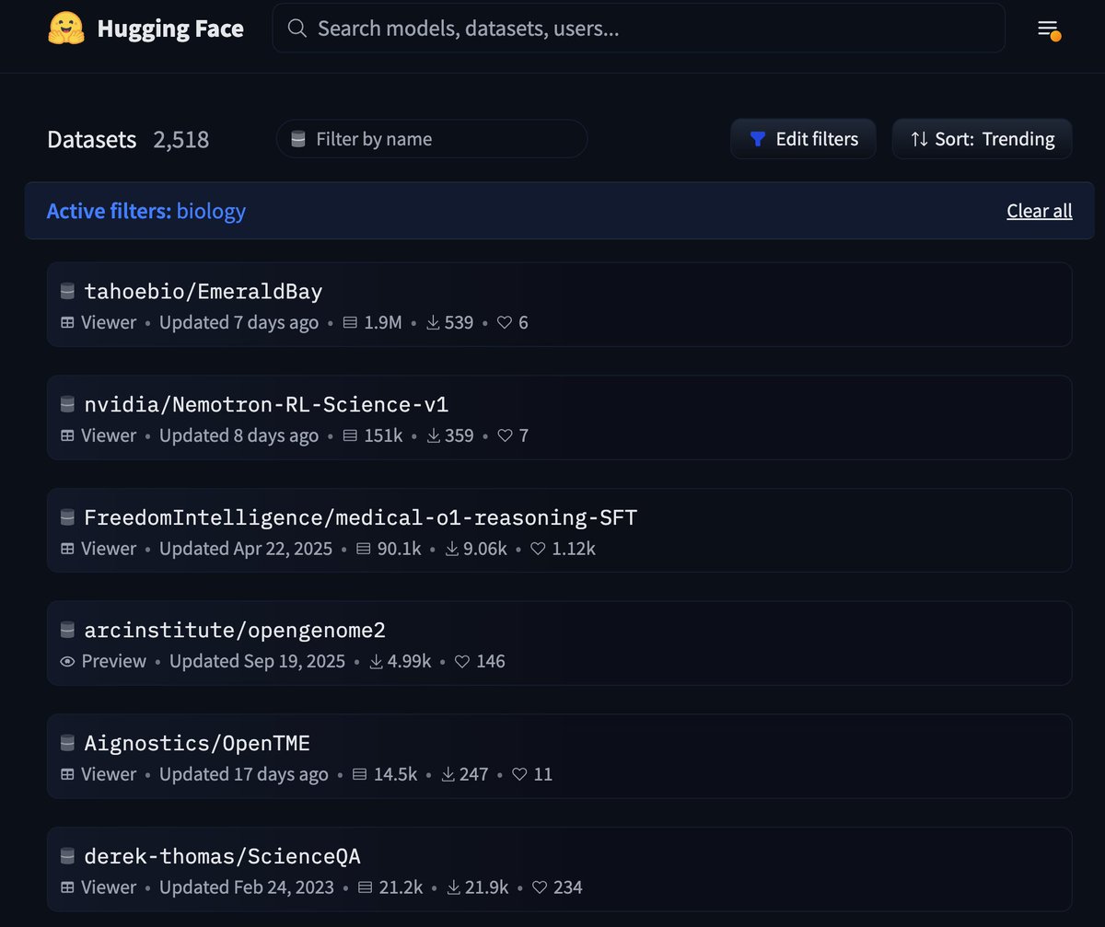Click the Preview eye icon for opengenome2
1105x927 pixels.
pyautogui.click(x=67, y=662)
